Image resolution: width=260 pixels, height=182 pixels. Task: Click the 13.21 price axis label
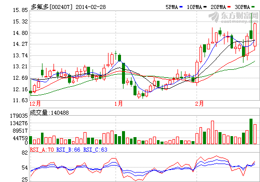(x=20, y=66)
